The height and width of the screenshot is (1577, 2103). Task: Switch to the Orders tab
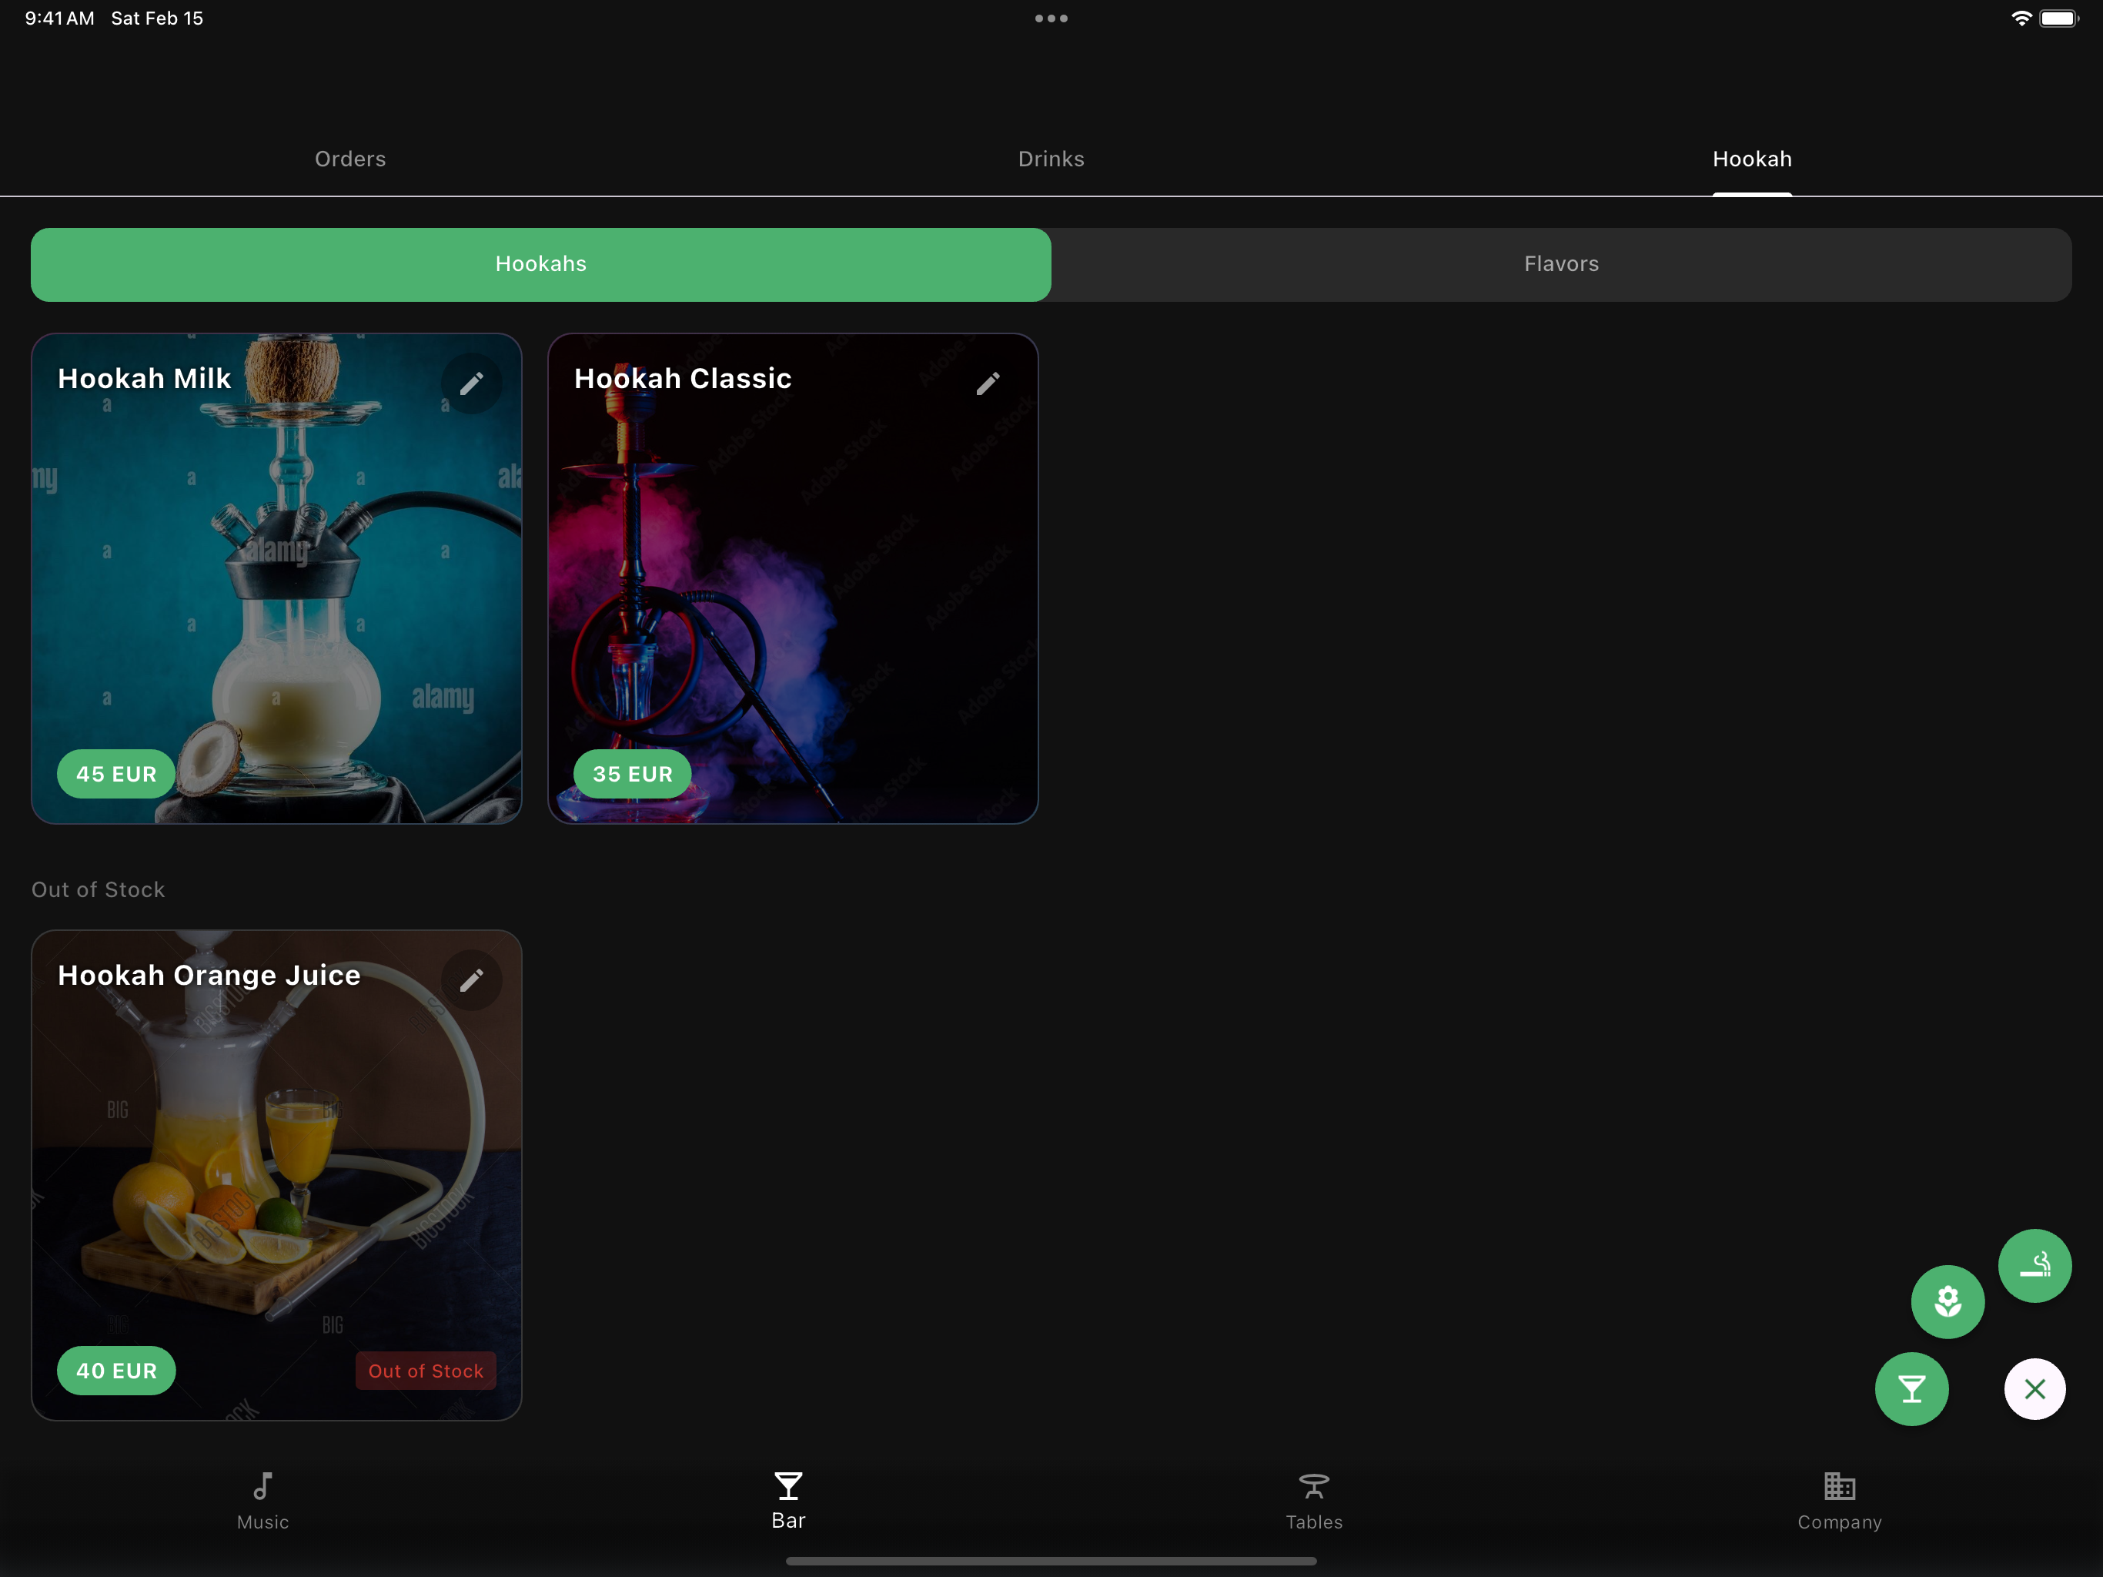click(x=350, y=159)
